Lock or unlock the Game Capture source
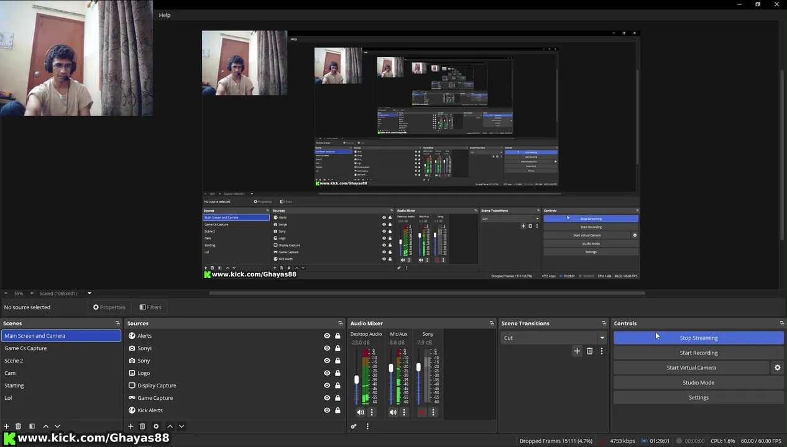 [338, 398]
